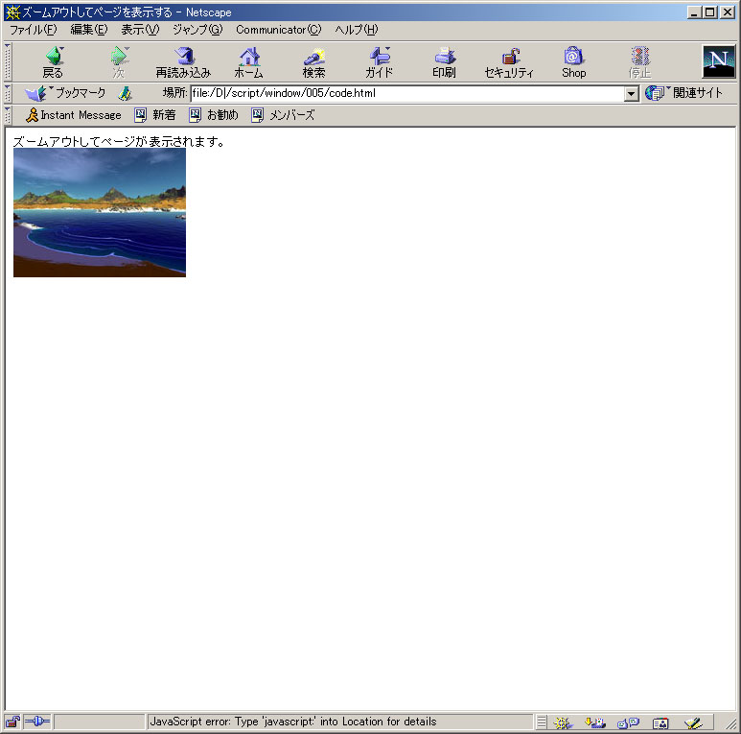Collapse the personal toolbar via its handle
Viewport: 741px width, 734px height.
[8, 115]
